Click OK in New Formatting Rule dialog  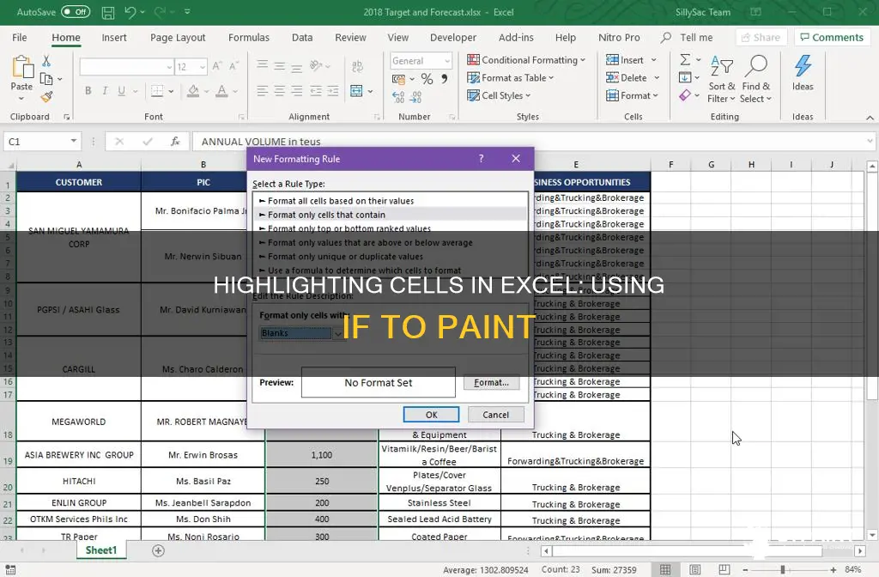pyautogui.click(x=431, y=415)
